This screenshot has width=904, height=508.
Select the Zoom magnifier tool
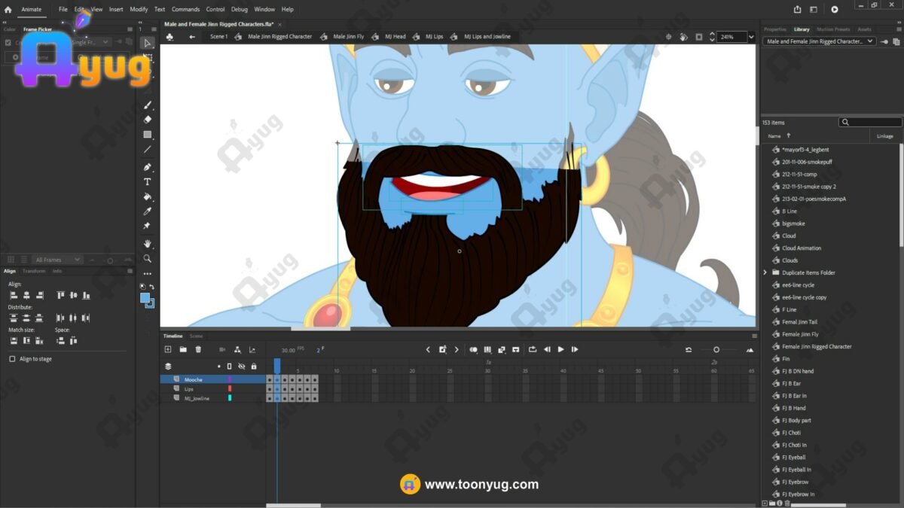pyautogui.click(x=148, y=259)
